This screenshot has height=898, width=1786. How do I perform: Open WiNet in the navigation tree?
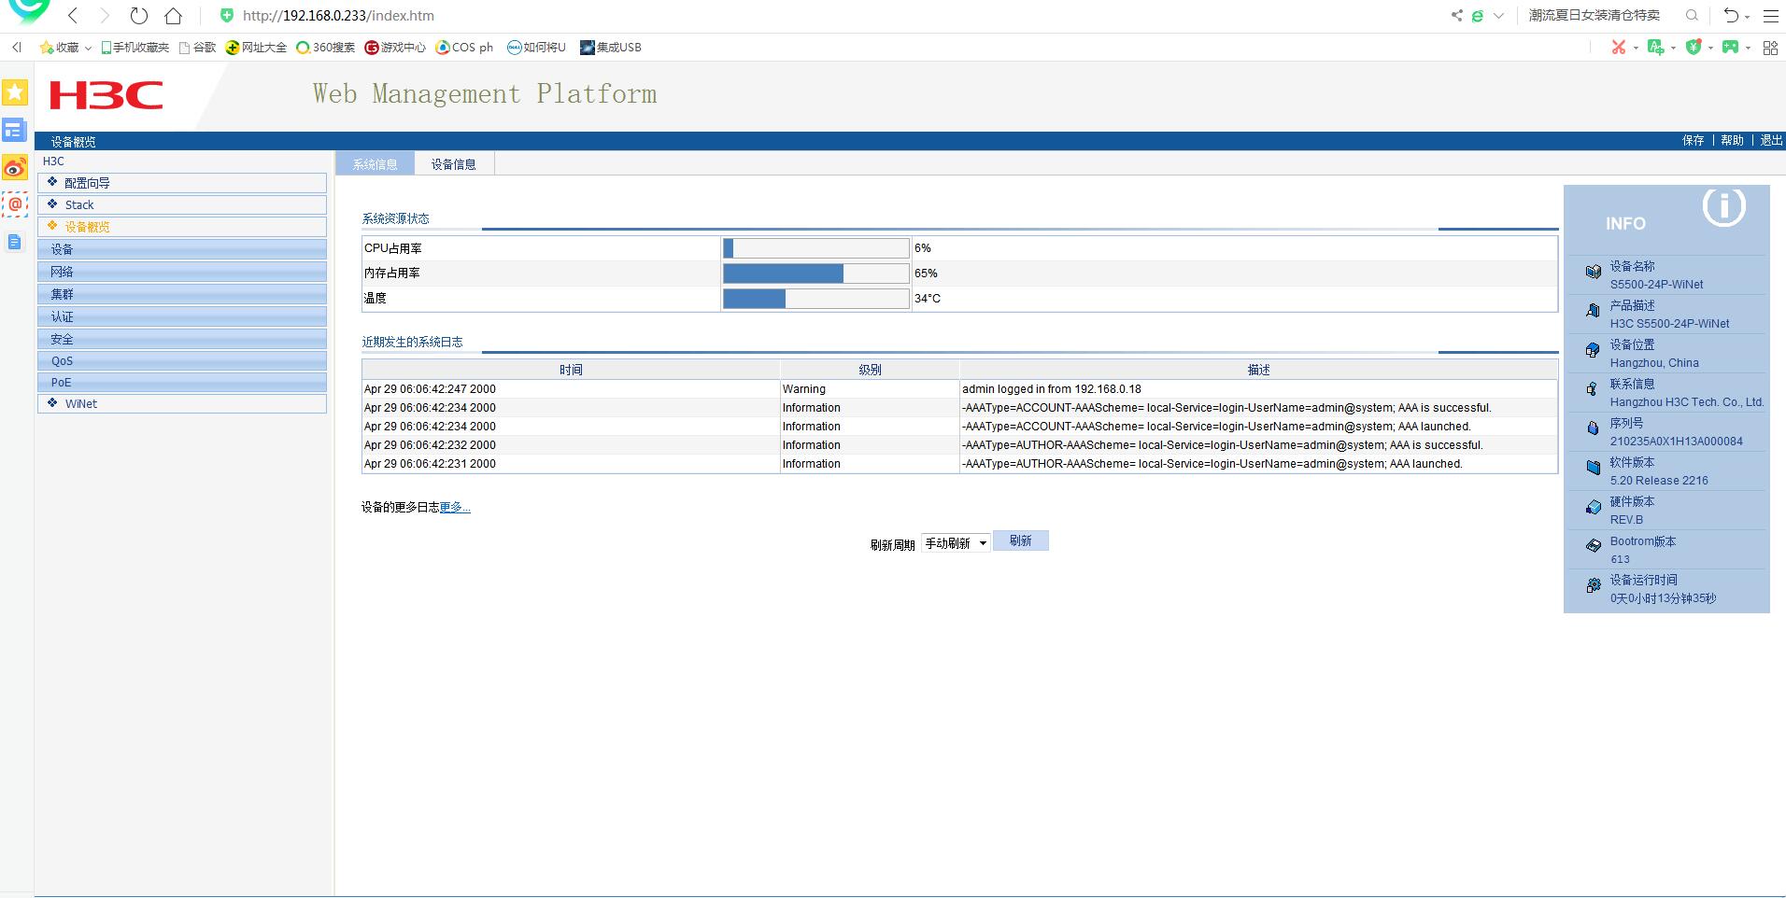click(182, 403)
